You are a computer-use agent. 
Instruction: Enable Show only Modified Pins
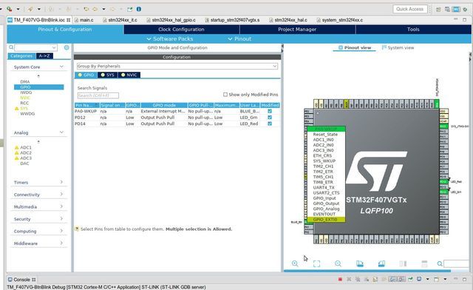coord(225,95)
